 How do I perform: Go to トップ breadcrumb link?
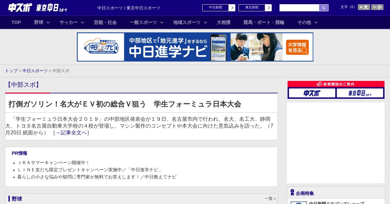click(11, 71)
